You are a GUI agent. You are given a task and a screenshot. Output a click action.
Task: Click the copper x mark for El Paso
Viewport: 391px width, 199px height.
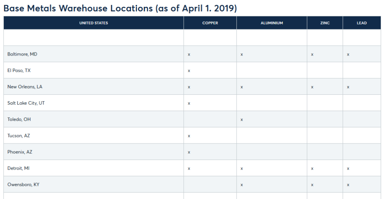(x=189, y=71)
